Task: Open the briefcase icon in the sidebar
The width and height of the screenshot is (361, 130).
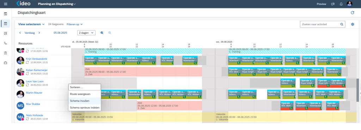Action: 6,63
